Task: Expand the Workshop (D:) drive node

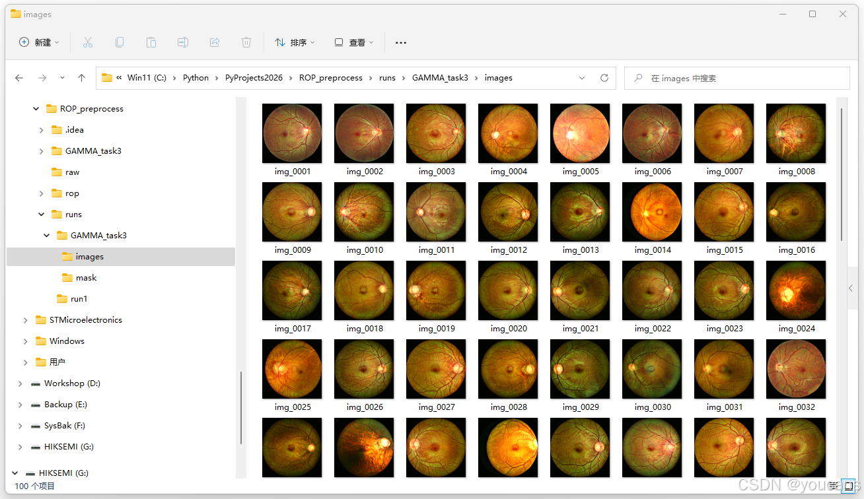Action: (x=20, y=383)
